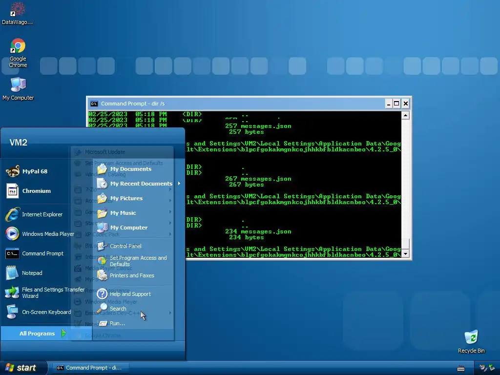The width and height of the screenshot is (500, 375).
Task: Open the Recycle Bin desktop icon
Action: [471, 341]
